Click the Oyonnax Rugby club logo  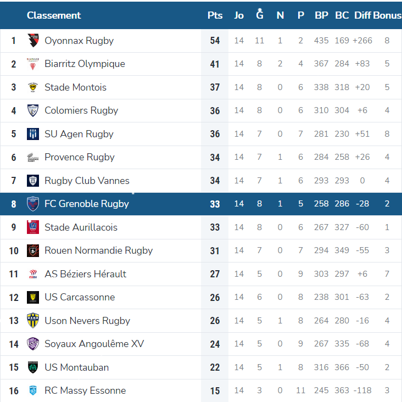click(33, 41)
